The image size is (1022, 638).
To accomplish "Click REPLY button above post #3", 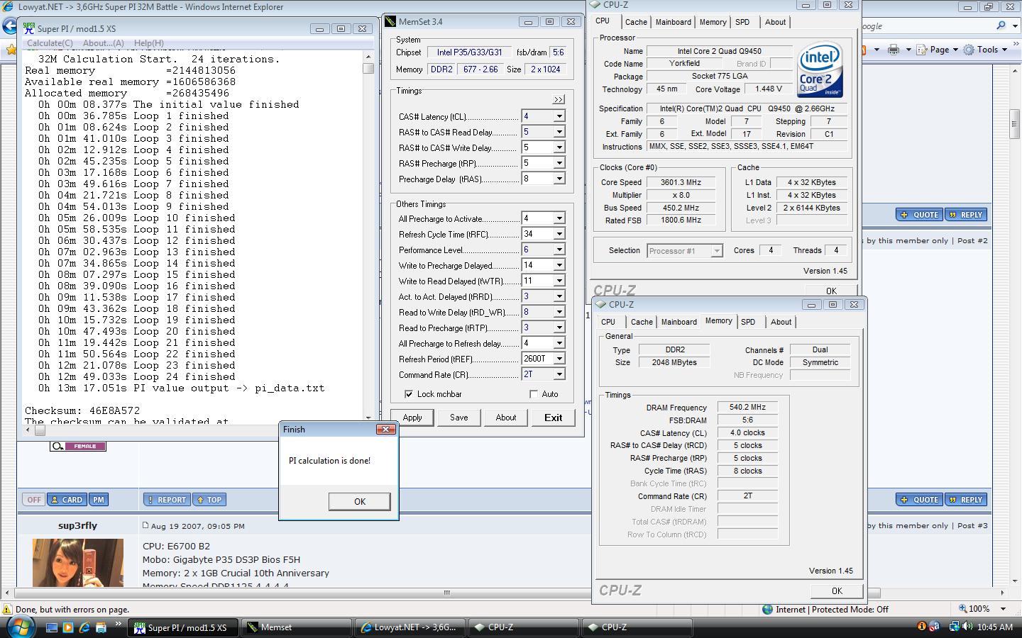I will point(966,500).
